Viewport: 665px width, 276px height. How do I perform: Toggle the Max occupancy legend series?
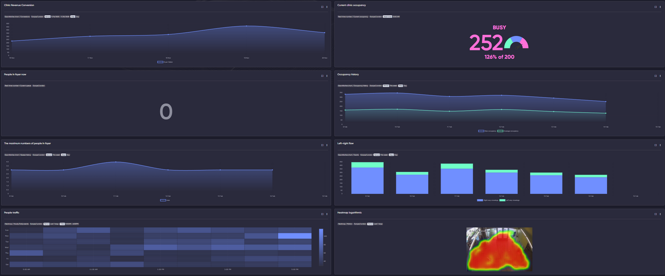coord(486,131)
